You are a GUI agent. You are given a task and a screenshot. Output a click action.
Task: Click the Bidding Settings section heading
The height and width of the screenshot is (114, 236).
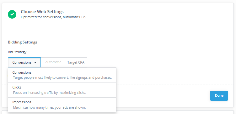click(x=22, y=42)
